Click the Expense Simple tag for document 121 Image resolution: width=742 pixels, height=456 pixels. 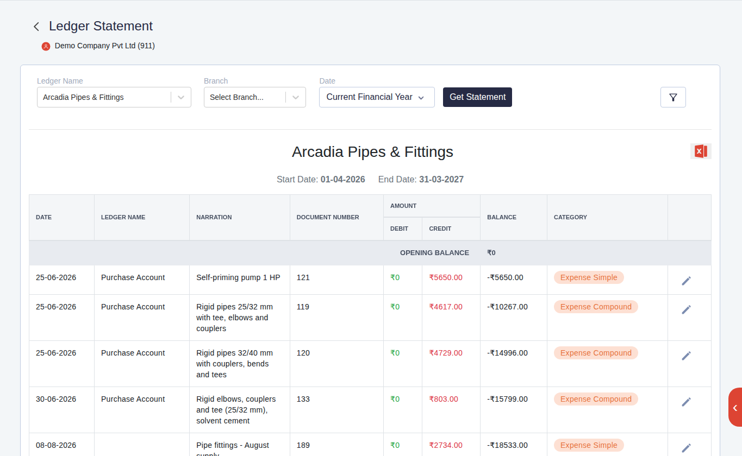[589, 277]
